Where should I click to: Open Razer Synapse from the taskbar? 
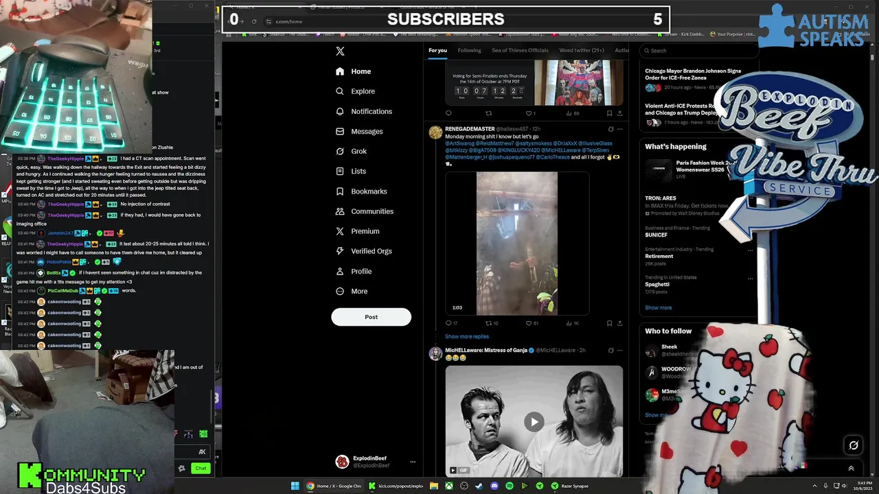(x=570, y=486)
